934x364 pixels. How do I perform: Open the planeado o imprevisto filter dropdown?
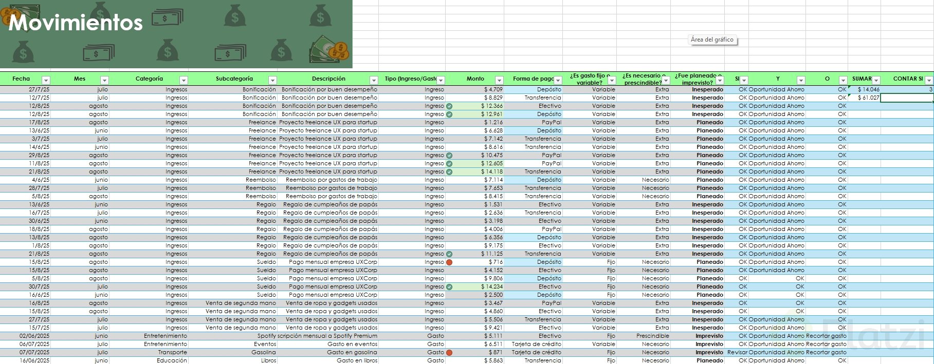pos(720,80)
